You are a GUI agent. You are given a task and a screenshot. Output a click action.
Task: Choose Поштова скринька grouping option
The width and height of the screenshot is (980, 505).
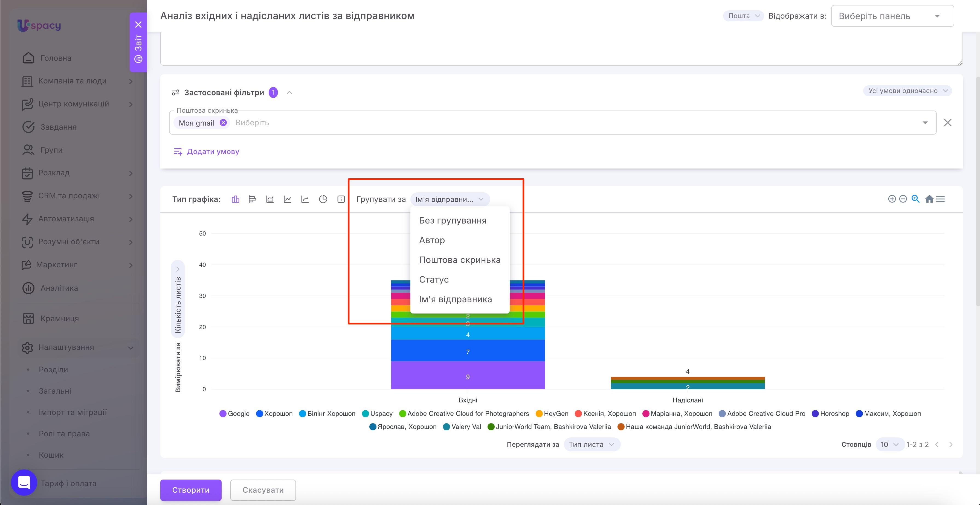[460, 260]
